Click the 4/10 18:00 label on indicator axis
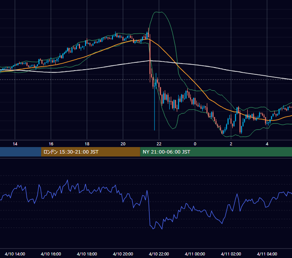The width and height of the screenshot is (292, 258). pos(87,254)
